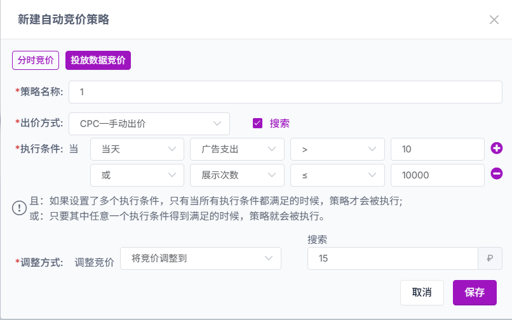
Task: Open the ≤ operator dropdown
Action: pyautogui.click(x=337, y=175)
